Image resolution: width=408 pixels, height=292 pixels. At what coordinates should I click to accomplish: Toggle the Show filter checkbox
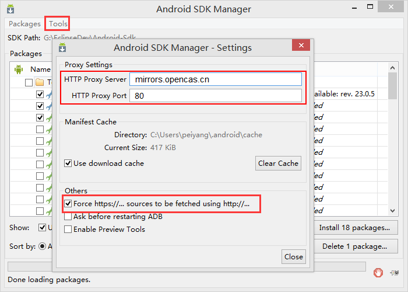click(x=42, y=228)
